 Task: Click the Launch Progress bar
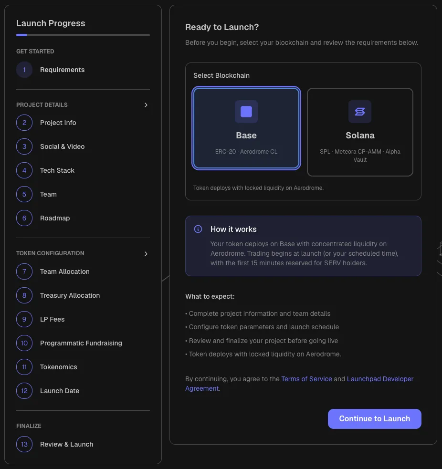(83, 35)
